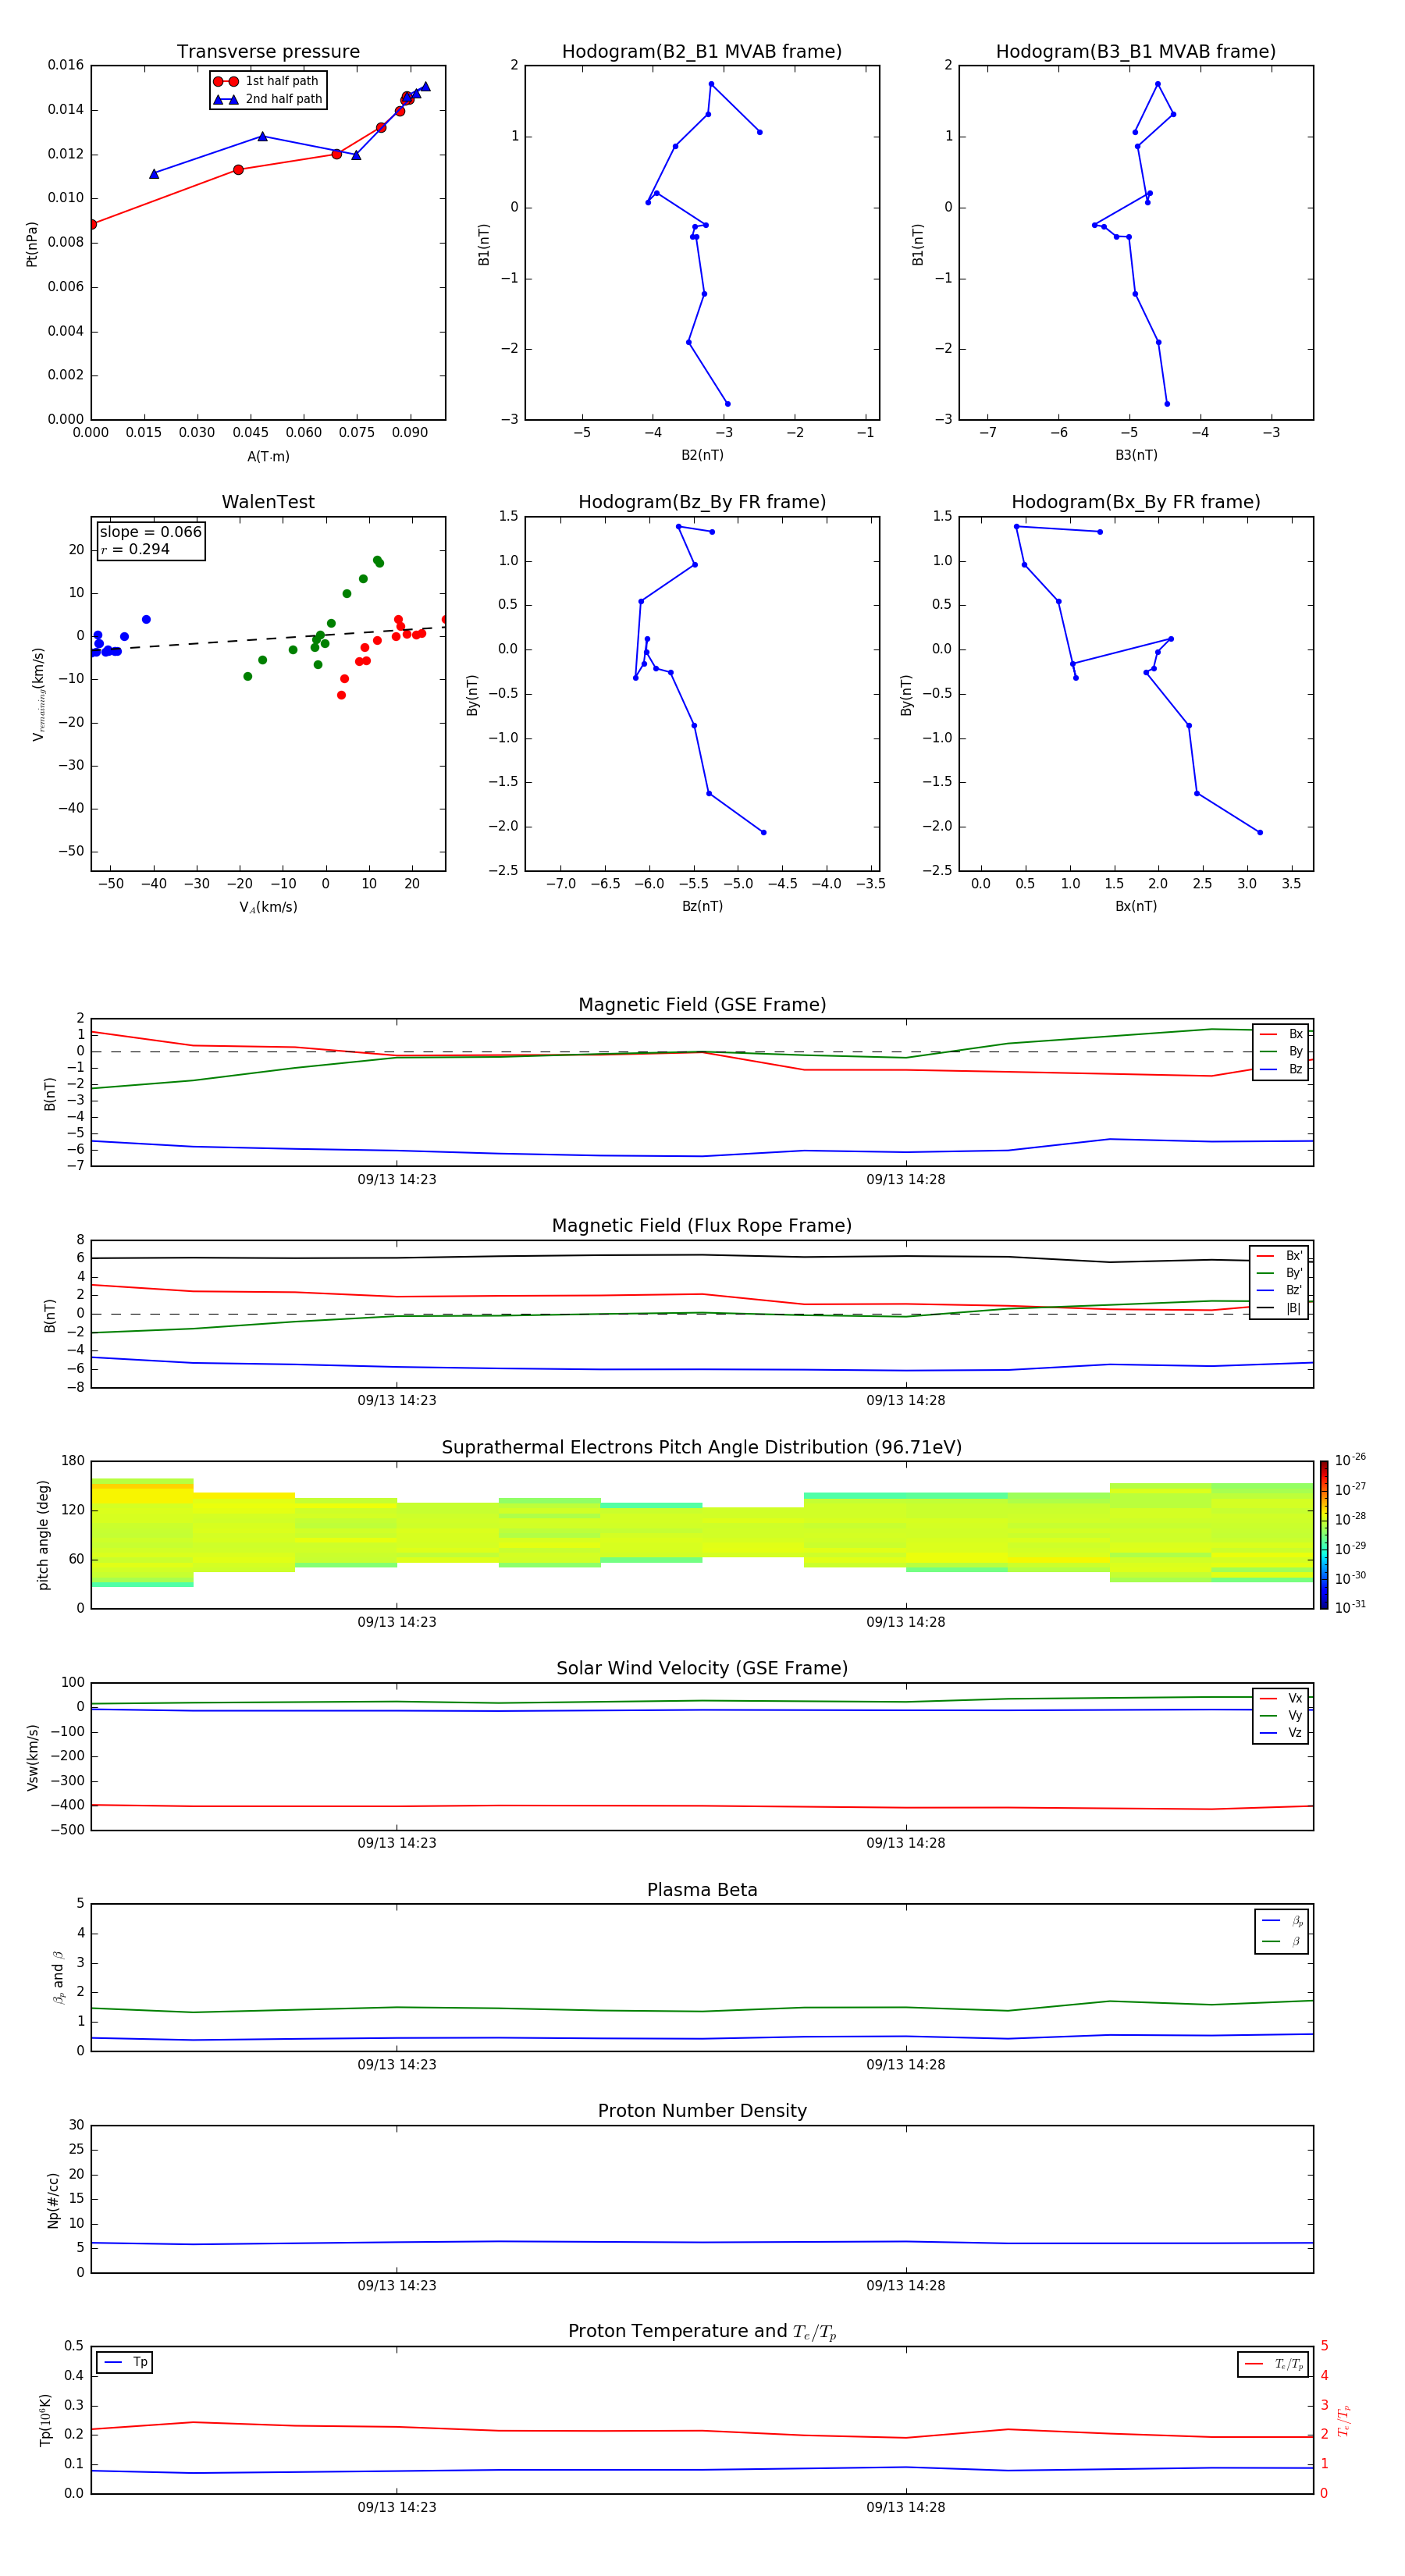Click the 'Bz(nT)' axis label

coord(702,906)
